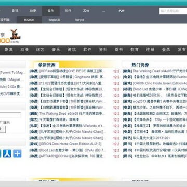Open ORION Dino Horde entry in 最新资源

(71, 144)
